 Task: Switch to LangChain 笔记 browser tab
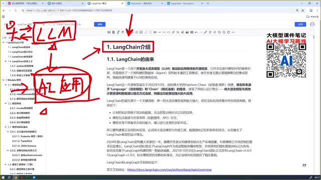[105, 3]
